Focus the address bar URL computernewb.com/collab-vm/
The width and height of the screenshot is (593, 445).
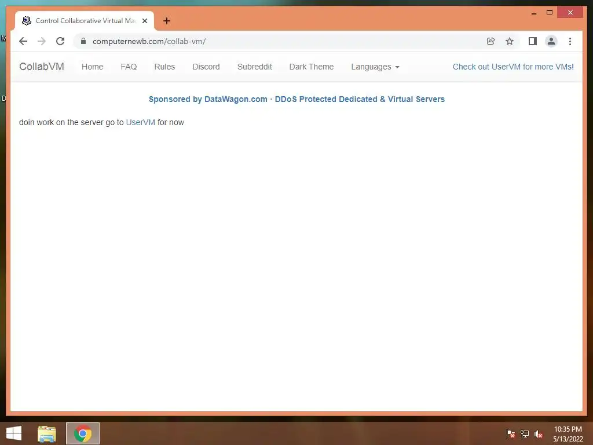click(x=149, y=41)
